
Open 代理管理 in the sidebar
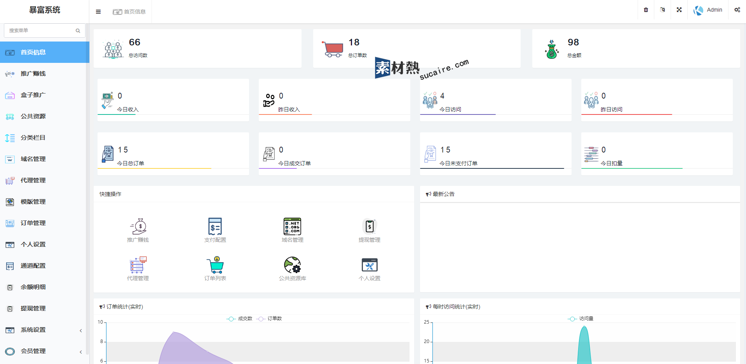(45, 180)
